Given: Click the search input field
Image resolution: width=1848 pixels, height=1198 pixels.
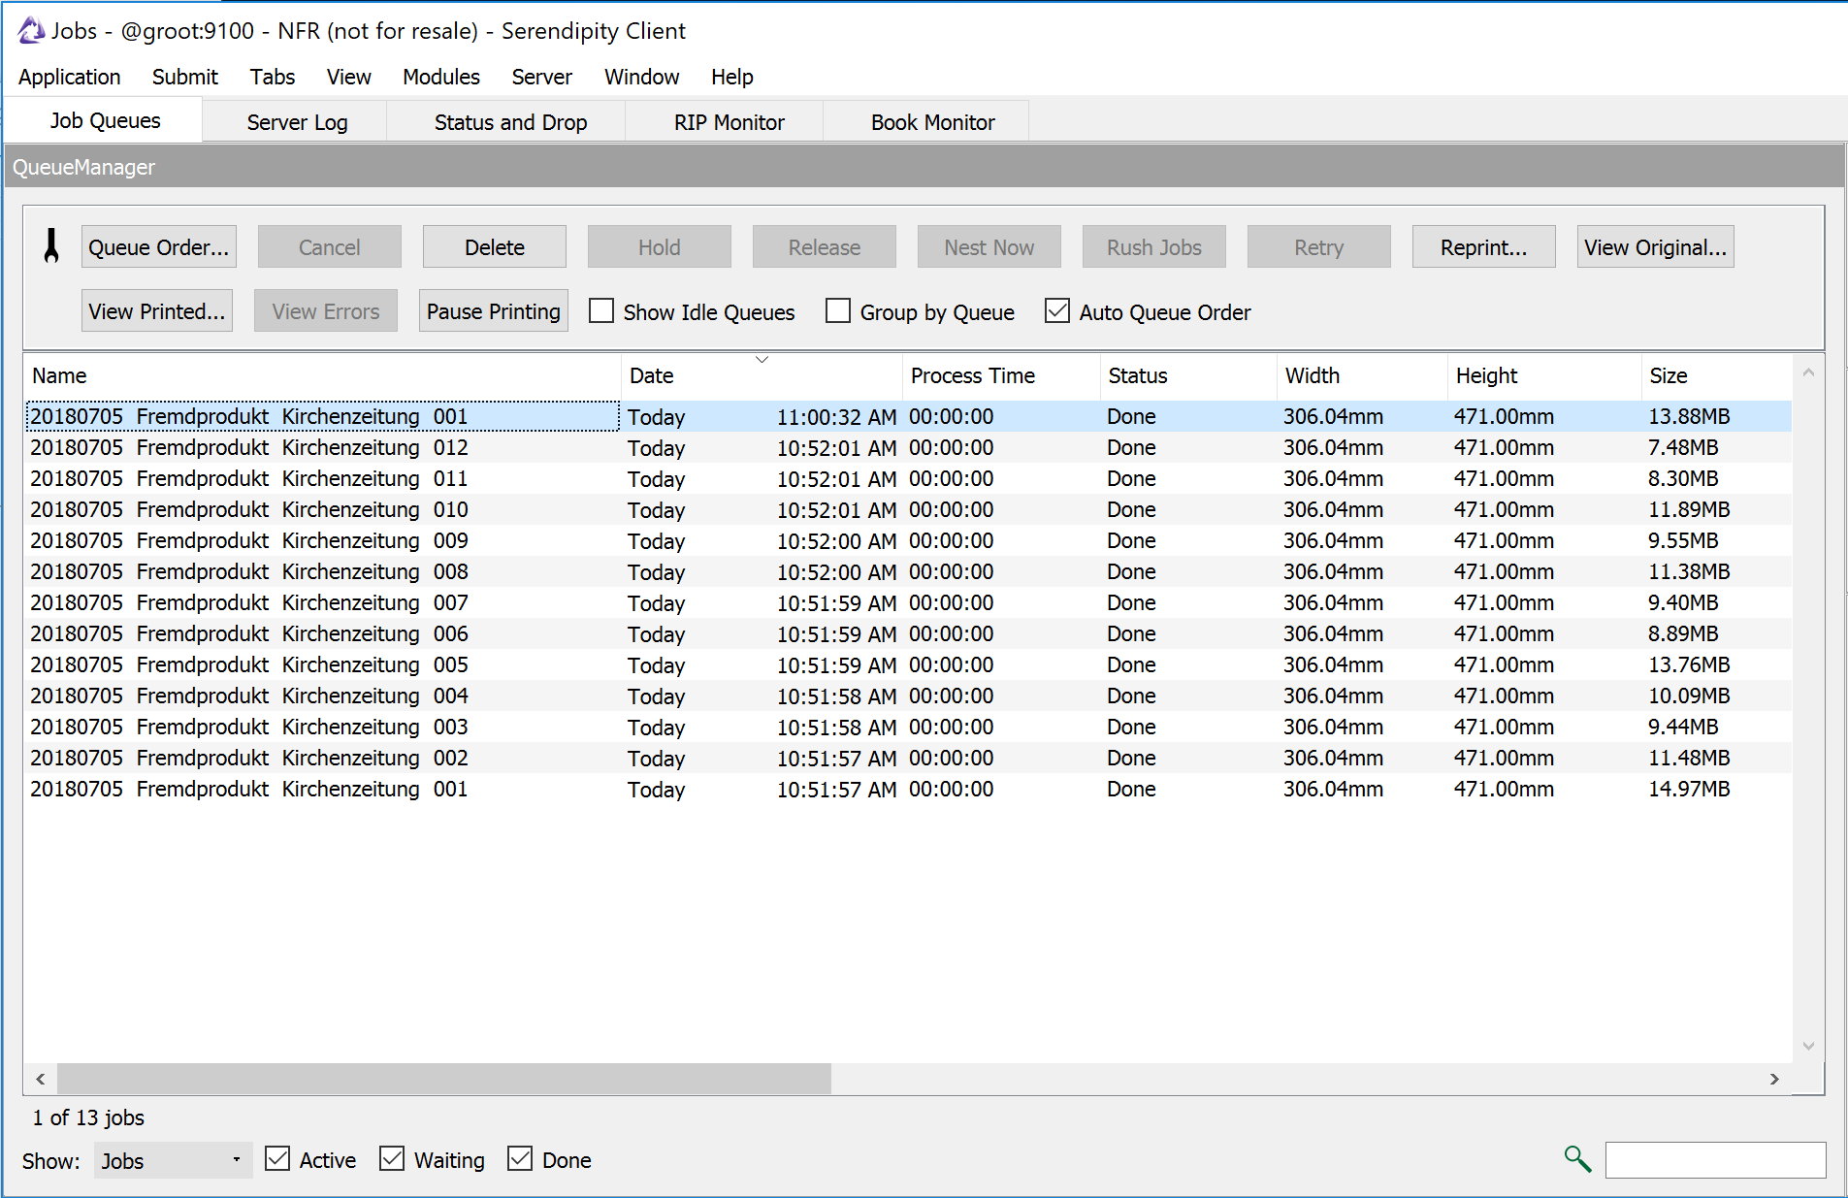Looking at the screenshot, I should [x=1715, y=1159].
